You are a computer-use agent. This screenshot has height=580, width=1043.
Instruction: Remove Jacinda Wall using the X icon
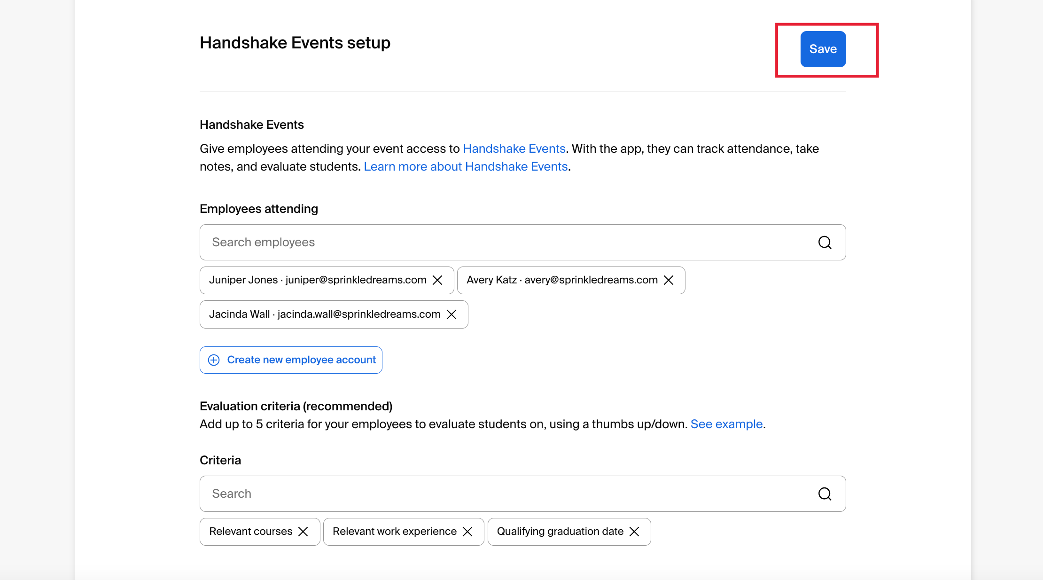click(x=451, y=314)
